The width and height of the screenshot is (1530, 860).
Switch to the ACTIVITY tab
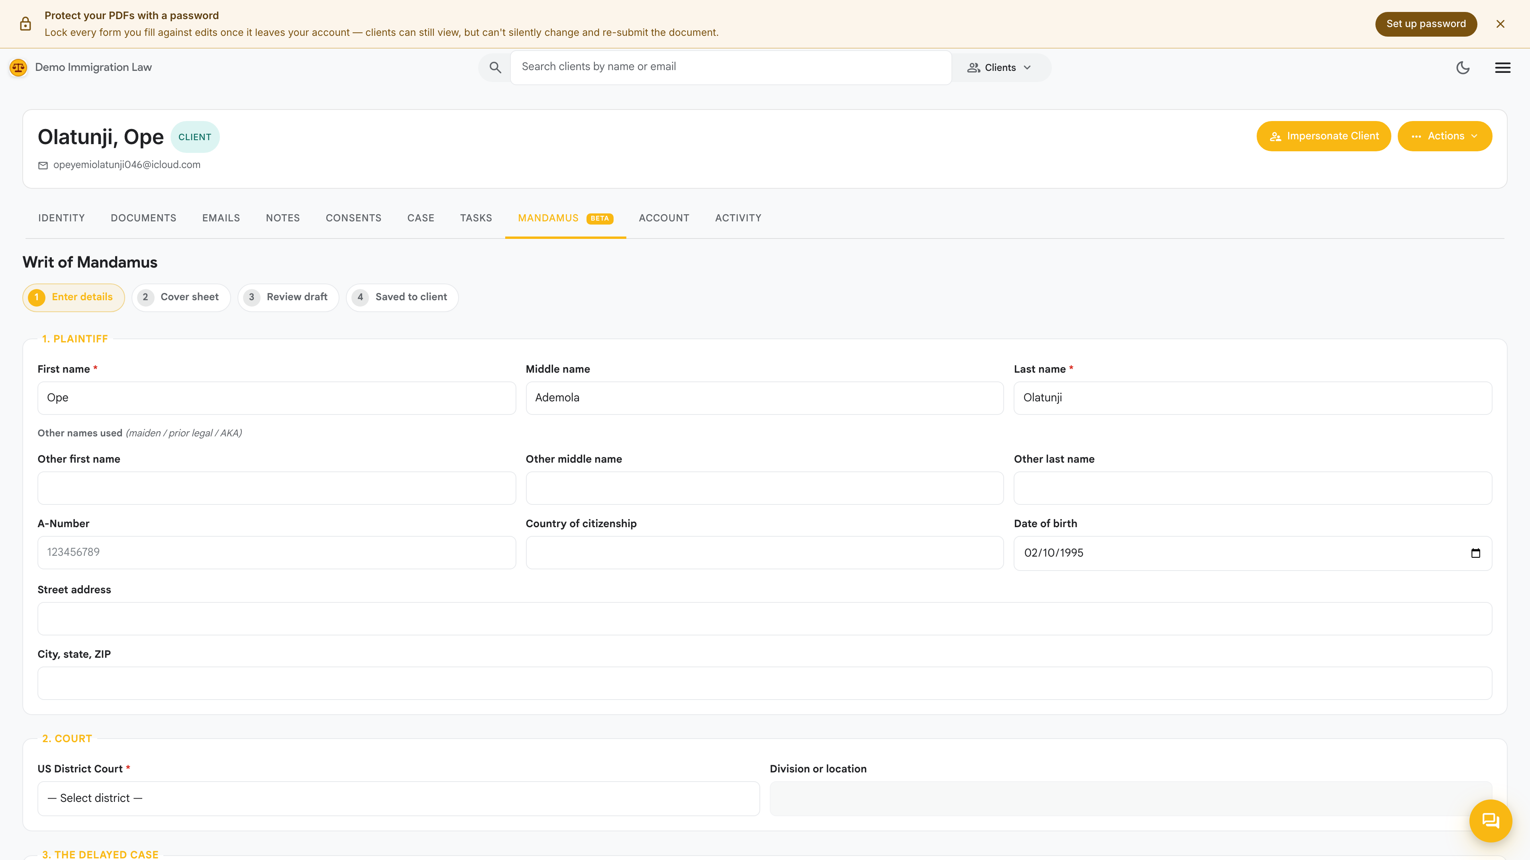pyautogui.click(x=738, y=218)
